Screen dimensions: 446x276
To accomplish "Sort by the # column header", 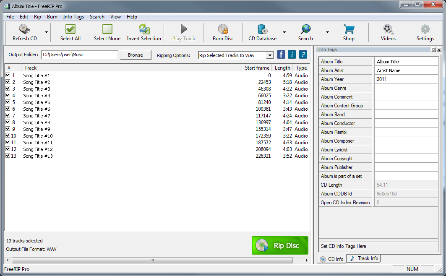I will tap(13, 68).
